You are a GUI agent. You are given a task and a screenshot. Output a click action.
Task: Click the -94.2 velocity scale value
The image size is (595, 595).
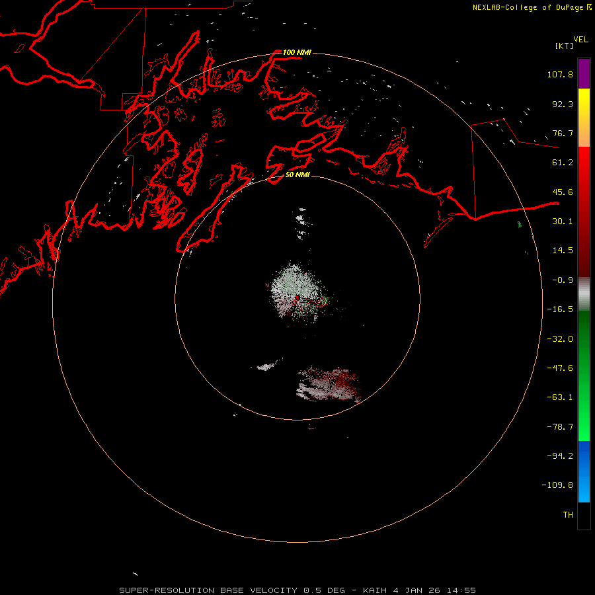(x=560, y=456)
